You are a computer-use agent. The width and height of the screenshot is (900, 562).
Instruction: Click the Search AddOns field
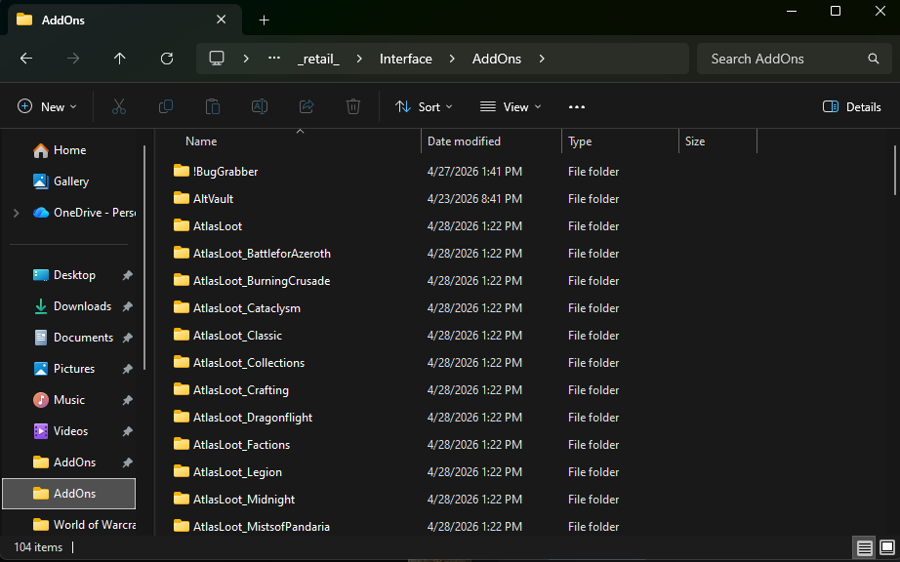coord(781,59)
